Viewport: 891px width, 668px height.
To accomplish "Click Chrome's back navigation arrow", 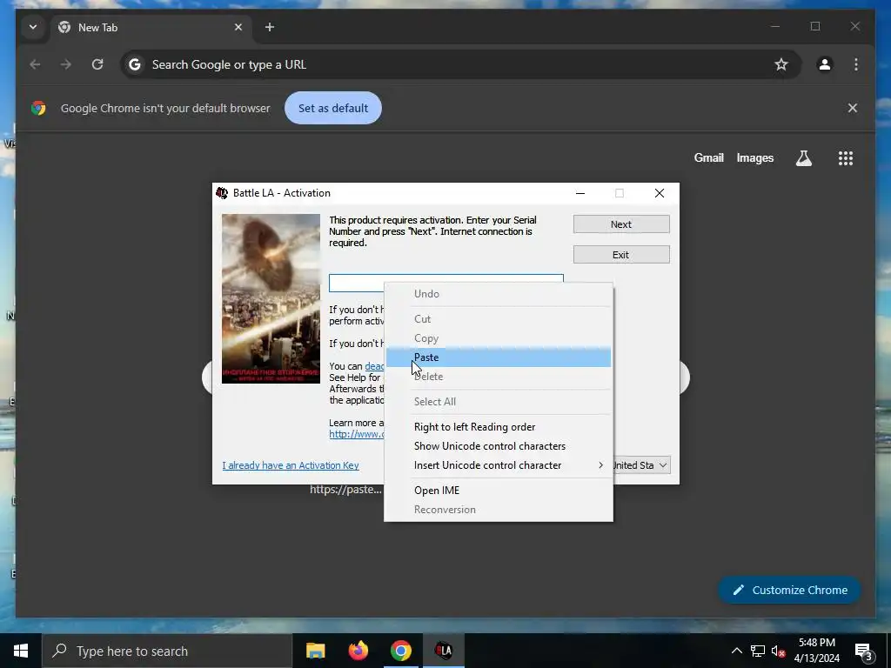I will click(35, 64).
